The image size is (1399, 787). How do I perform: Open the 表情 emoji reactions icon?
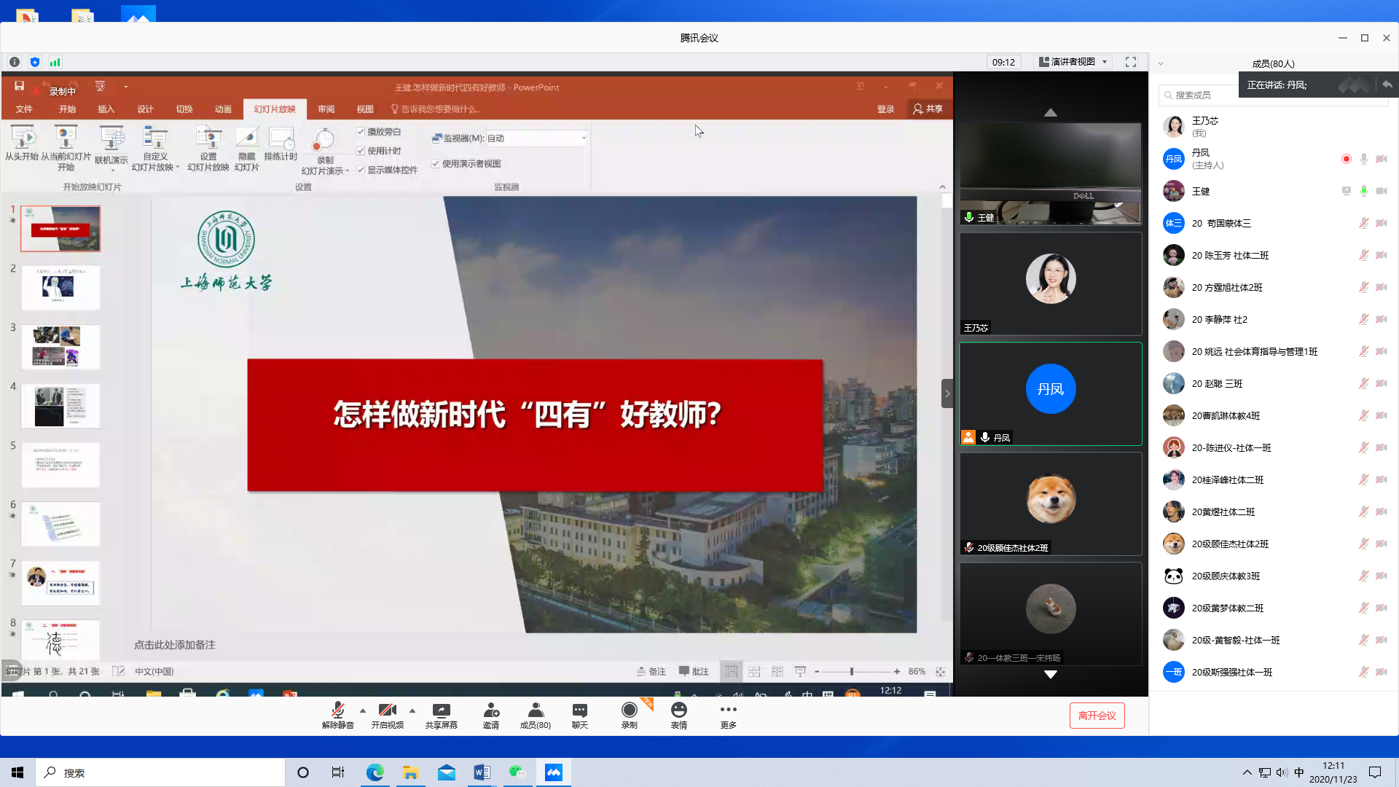tap(679, 710)
